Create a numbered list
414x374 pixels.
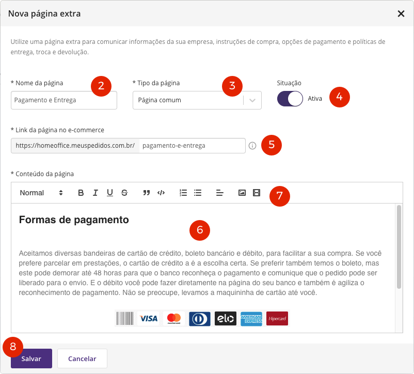(183, 193)
